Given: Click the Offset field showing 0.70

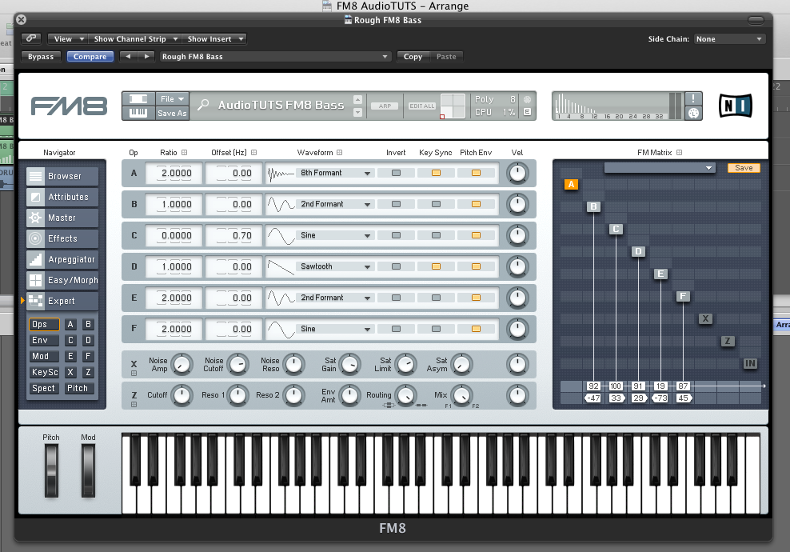Looking at the screenshot, I should pyautogui.click(x=233, y=235).
